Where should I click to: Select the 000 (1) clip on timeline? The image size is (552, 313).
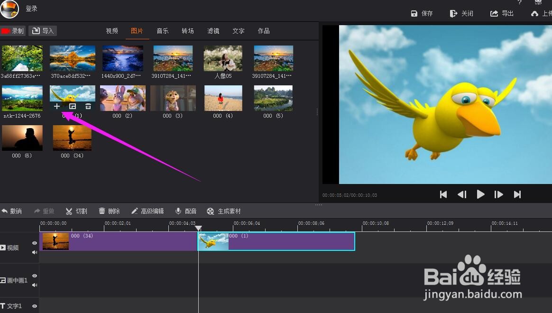point(276,241)
